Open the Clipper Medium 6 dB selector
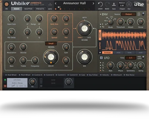 pyautogui.click(x=122, y=4)
